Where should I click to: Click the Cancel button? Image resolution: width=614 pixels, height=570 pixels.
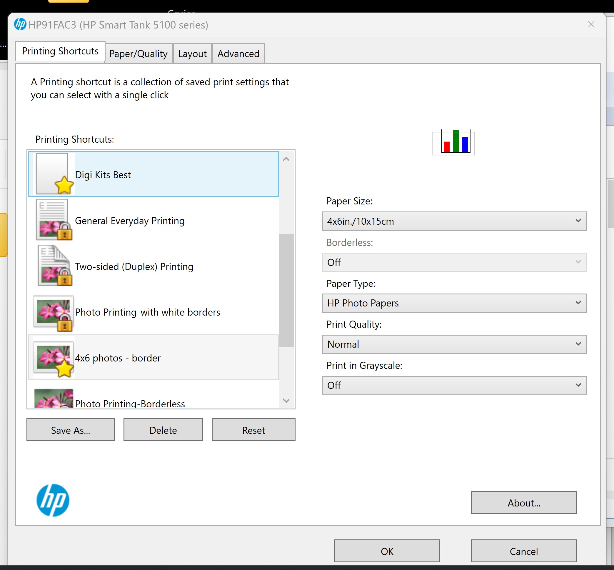coord(524,551)
